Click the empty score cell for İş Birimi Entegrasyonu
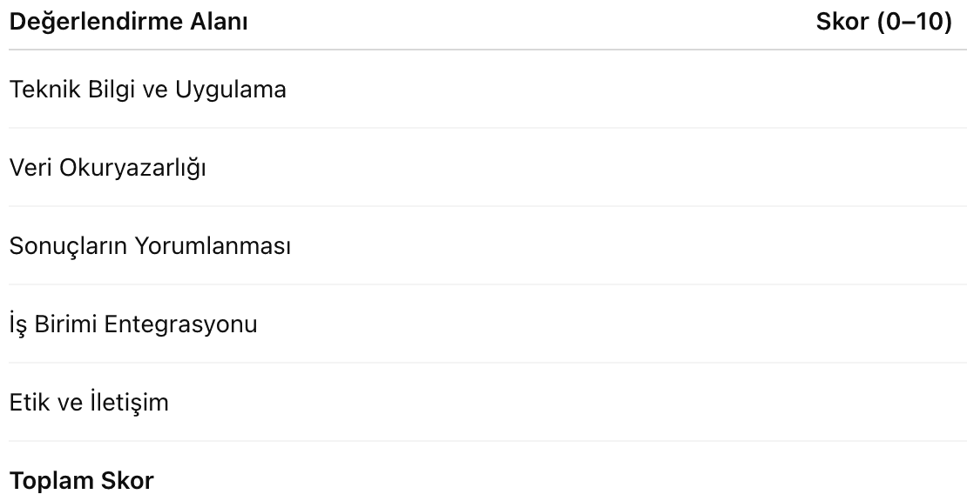The width and height of the screenshot is (967, 501). [x=883, y=324]
